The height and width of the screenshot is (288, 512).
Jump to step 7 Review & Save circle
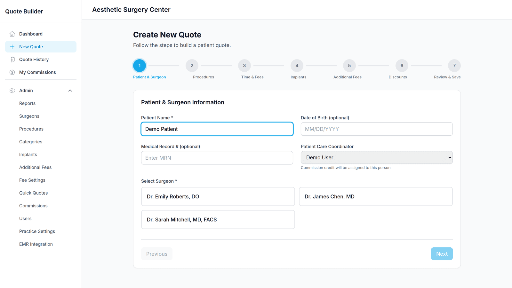click(x=454, y=66)
